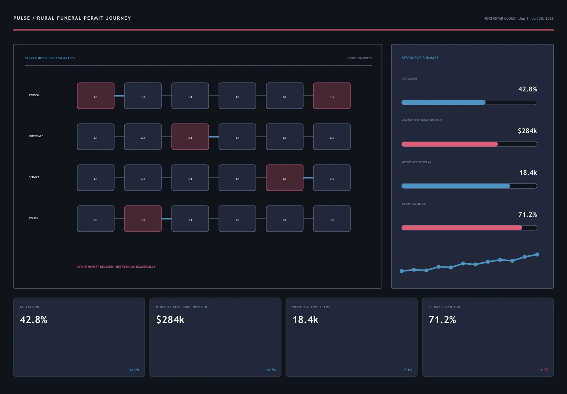Open node 3.3 in the Service lane
The image size is (567, 394).
pyautogui.click(x=190, y=178)
